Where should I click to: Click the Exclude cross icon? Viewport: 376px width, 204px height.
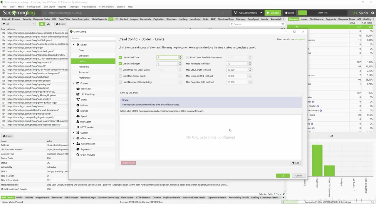click(78, 111)
